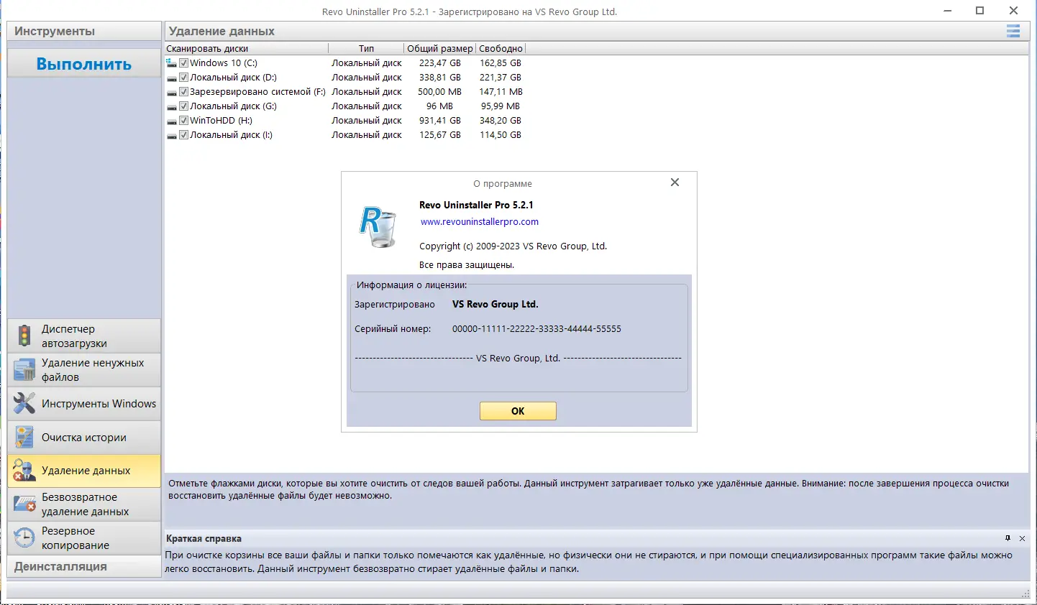Click the drive icon for Локальный диск (I:)
This screenshot has width=1037, height=605.
coord(172,135)
